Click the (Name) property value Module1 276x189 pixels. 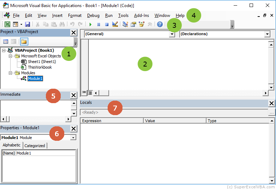click(46, 153)
